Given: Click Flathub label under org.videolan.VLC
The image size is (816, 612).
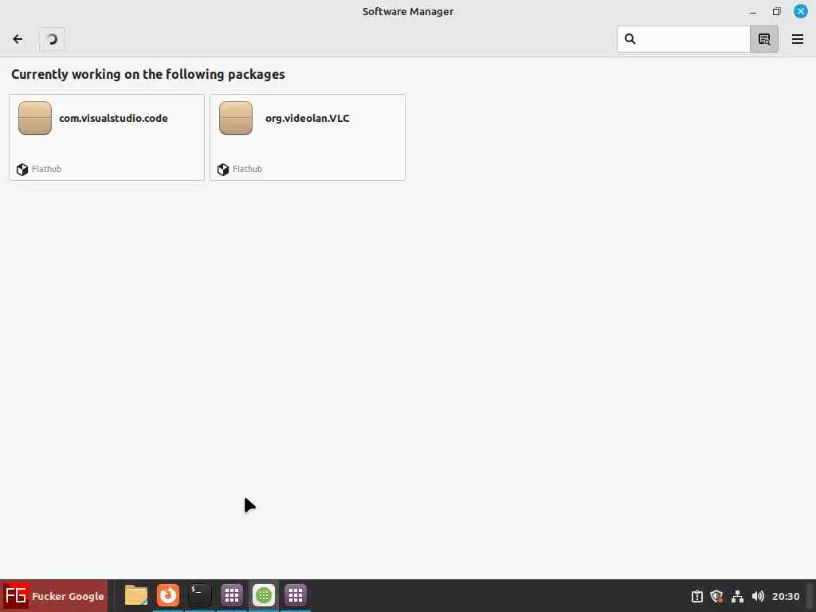Looking at the screenshot, I should click(x=247, y=169).
